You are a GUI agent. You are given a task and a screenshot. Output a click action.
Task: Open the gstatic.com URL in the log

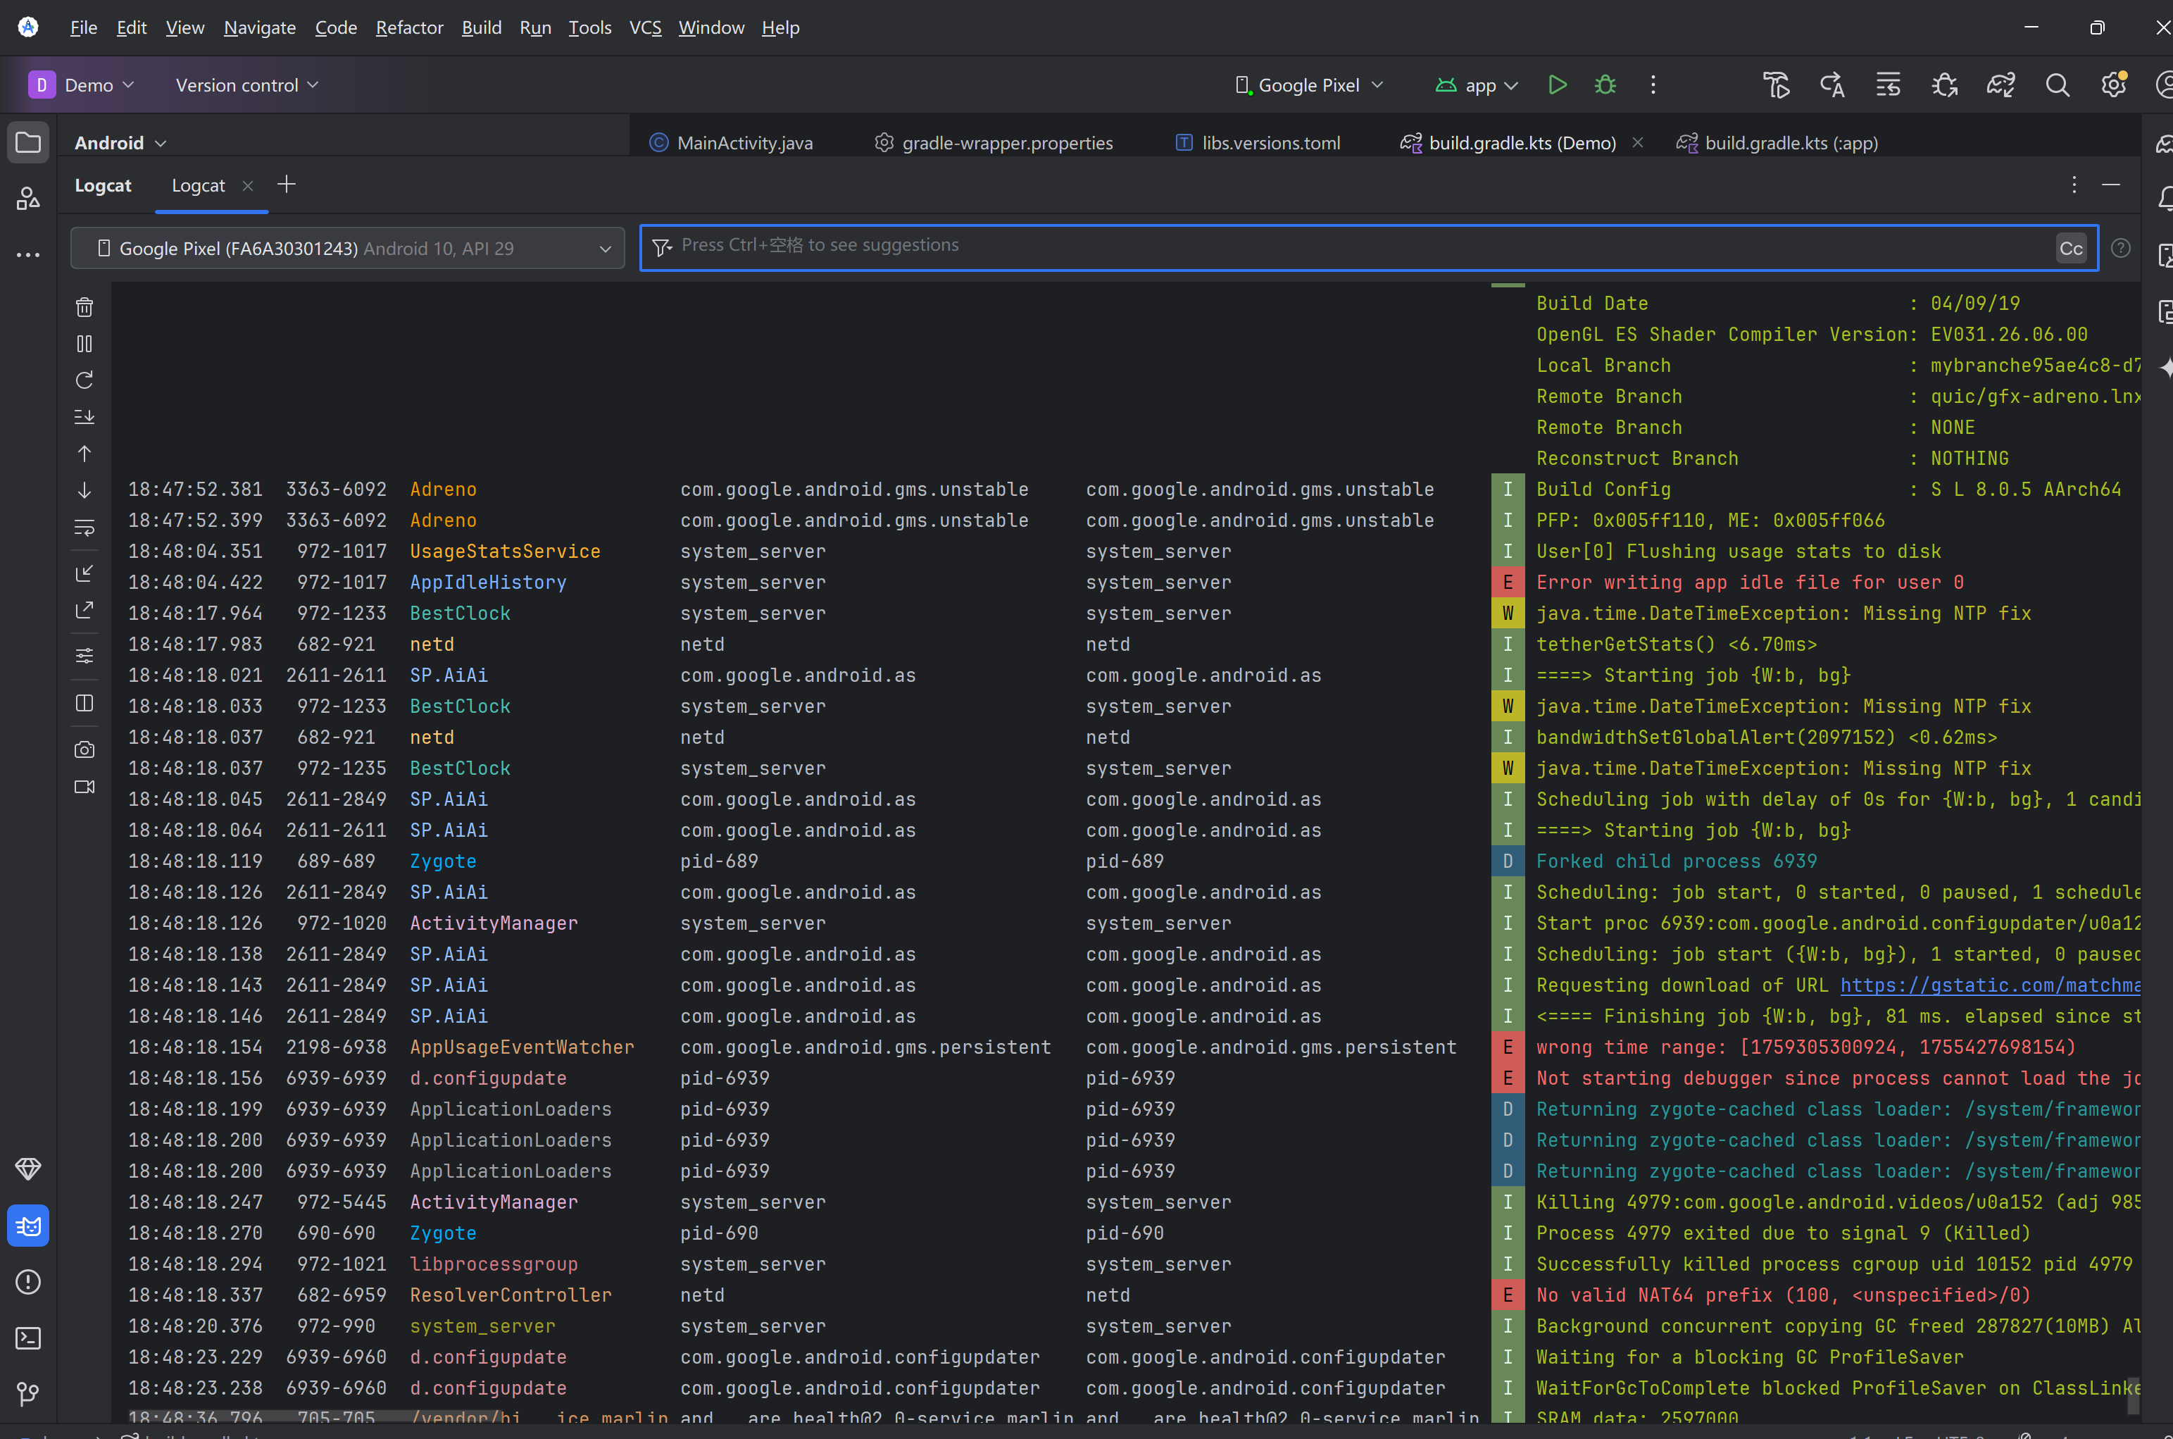pos(1989,985)
